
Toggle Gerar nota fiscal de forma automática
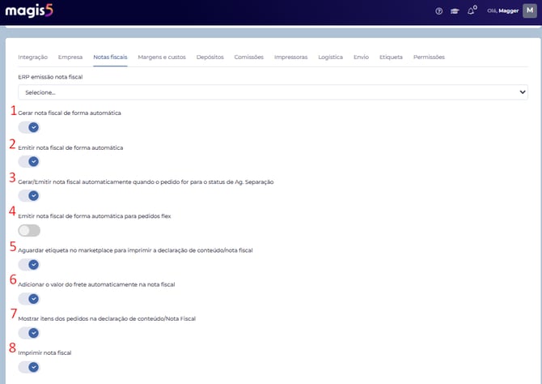(x=29, y=127)
